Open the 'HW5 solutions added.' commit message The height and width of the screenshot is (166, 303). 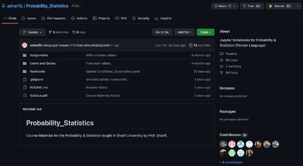[x=102, y=56]
